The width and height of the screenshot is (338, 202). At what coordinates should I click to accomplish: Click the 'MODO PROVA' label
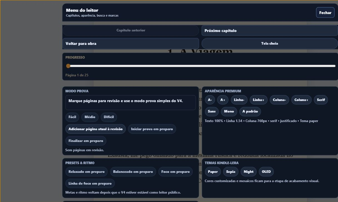click(77, 91)
